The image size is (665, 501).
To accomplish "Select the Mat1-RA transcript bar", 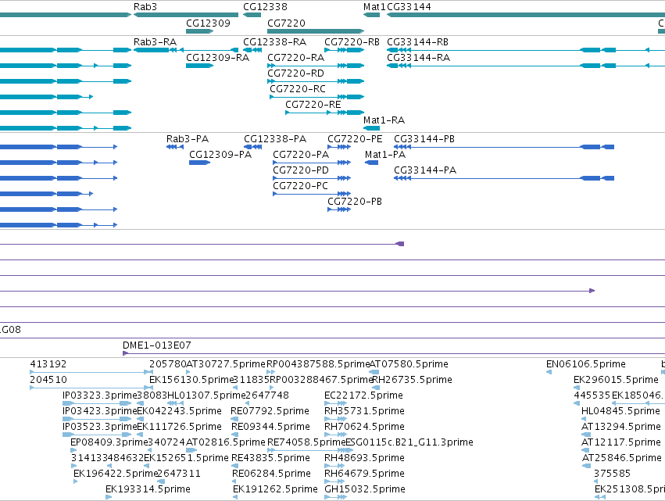I will (371, 128).
